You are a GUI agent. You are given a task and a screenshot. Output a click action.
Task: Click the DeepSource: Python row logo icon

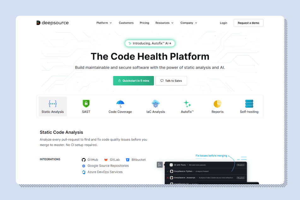point(172,171)
